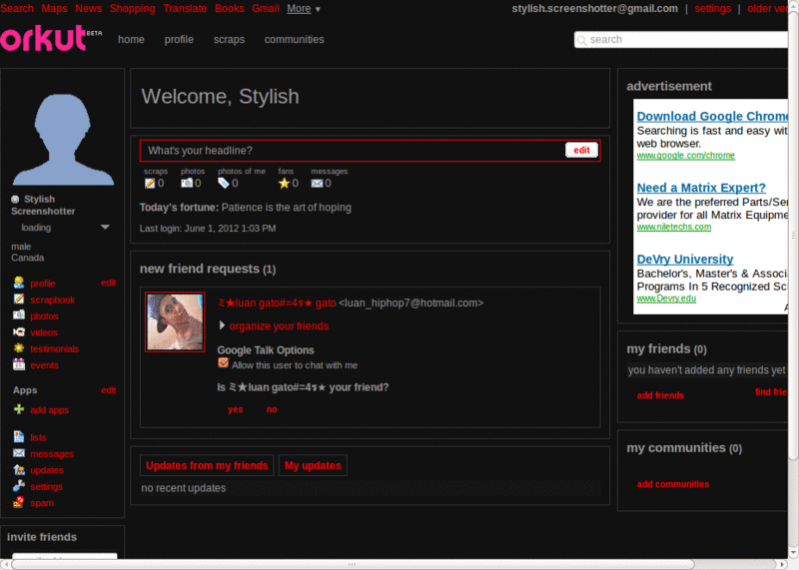799x570 pixels.
Task: Click the scrapbook notepad icon
Action: tap(19, 299)
